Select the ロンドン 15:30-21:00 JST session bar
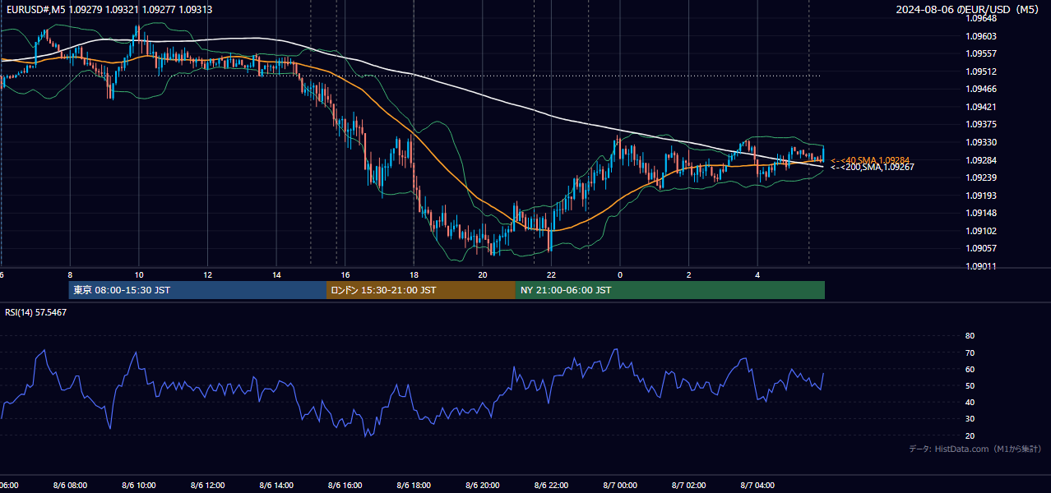Screen dimensions: 1051x493 coord(421,290)
